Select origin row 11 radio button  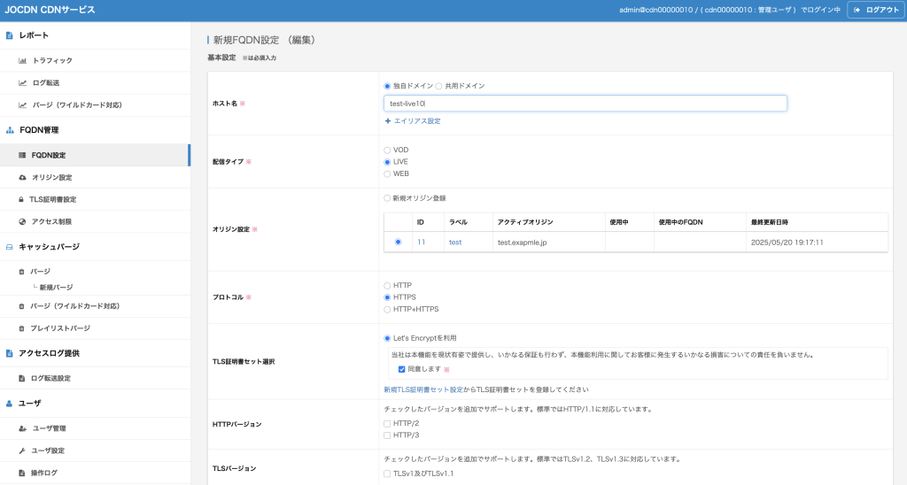pos(398,242)
